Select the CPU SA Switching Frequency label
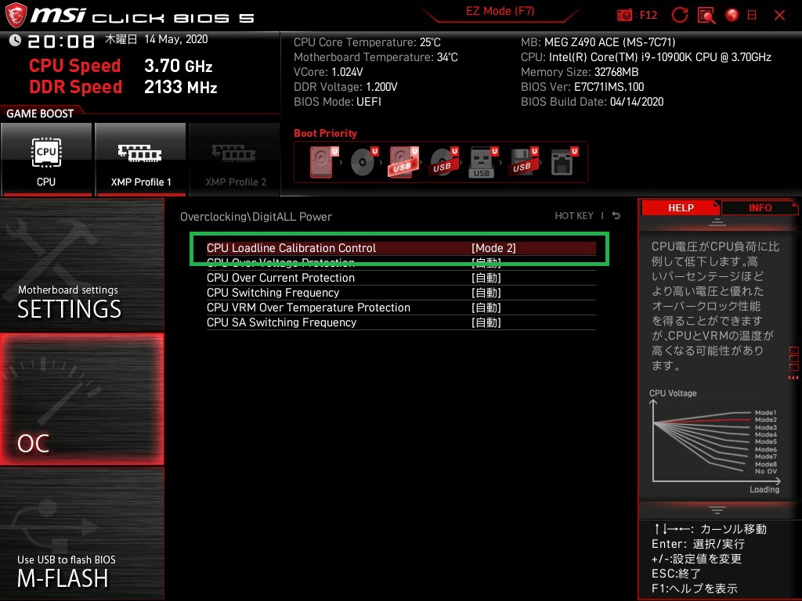802x601 pixels. pyautogui.click(x=281, y=322)
